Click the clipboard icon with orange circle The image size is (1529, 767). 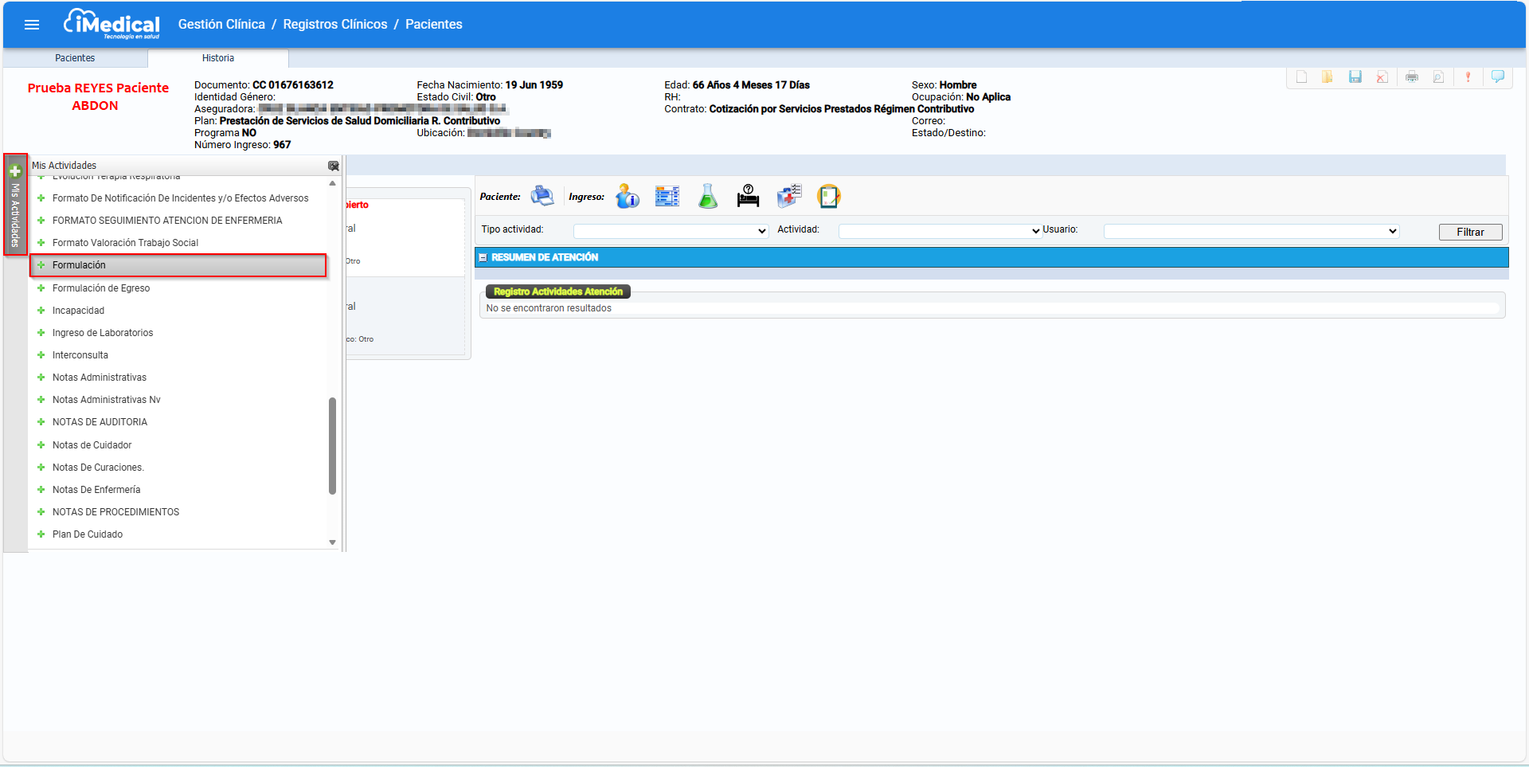pos(828,196)
